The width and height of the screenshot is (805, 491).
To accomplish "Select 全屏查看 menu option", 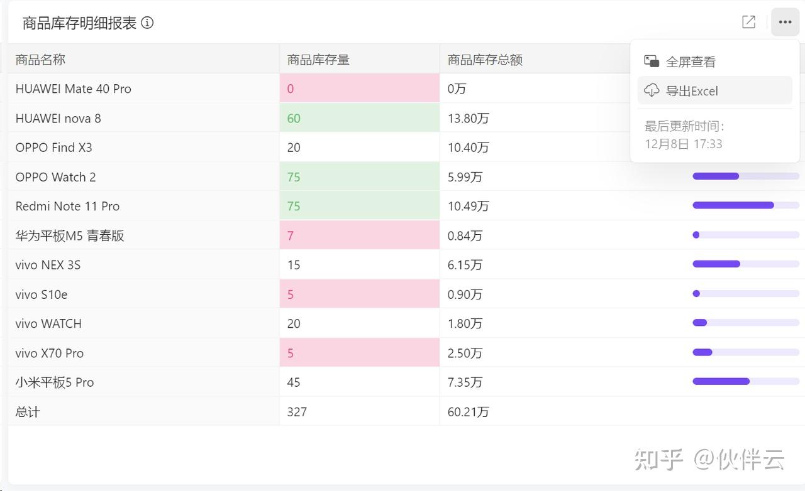I will point(690,62).
